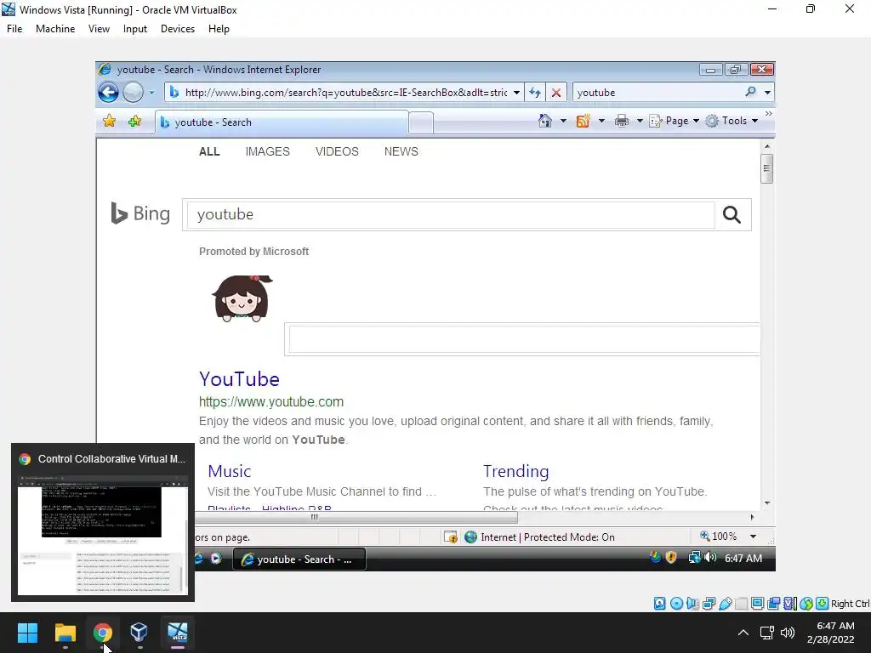Open the VirtualBox Machine menu
Screen dimensions: 871x653
coord(55,29)
